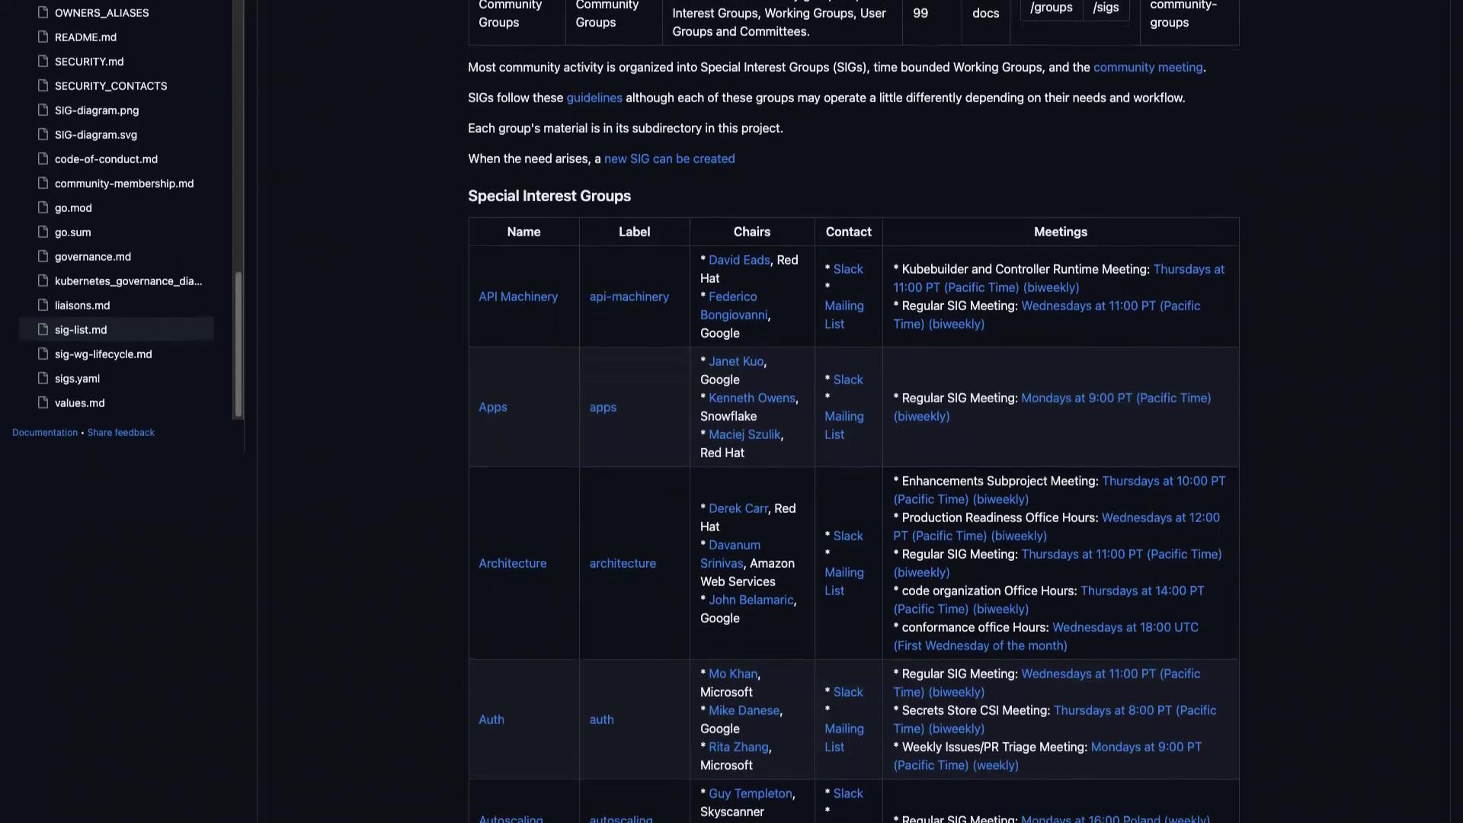Click the file icon beside governance.md
Image resolution: width=1463 pixels, height=823 pixels.
[43, 256]
